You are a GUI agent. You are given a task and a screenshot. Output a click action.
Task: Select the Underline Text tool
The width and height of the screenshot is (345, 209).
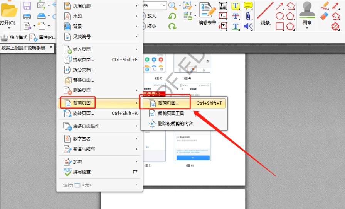coord(236,26)
